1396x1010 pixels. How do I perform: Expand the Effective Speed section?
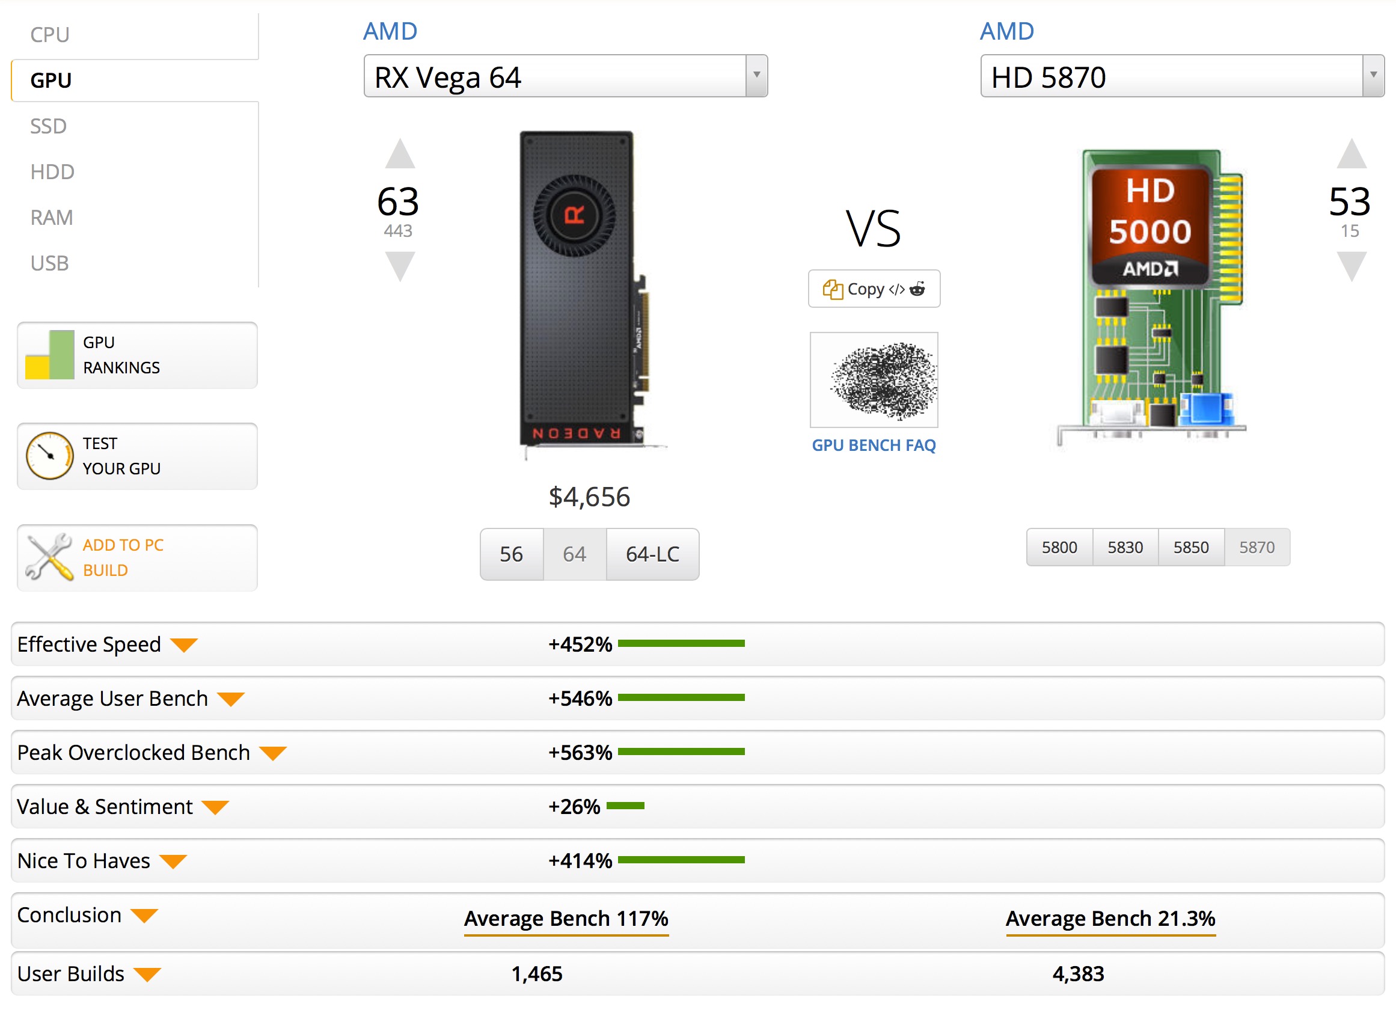point(183,644)
